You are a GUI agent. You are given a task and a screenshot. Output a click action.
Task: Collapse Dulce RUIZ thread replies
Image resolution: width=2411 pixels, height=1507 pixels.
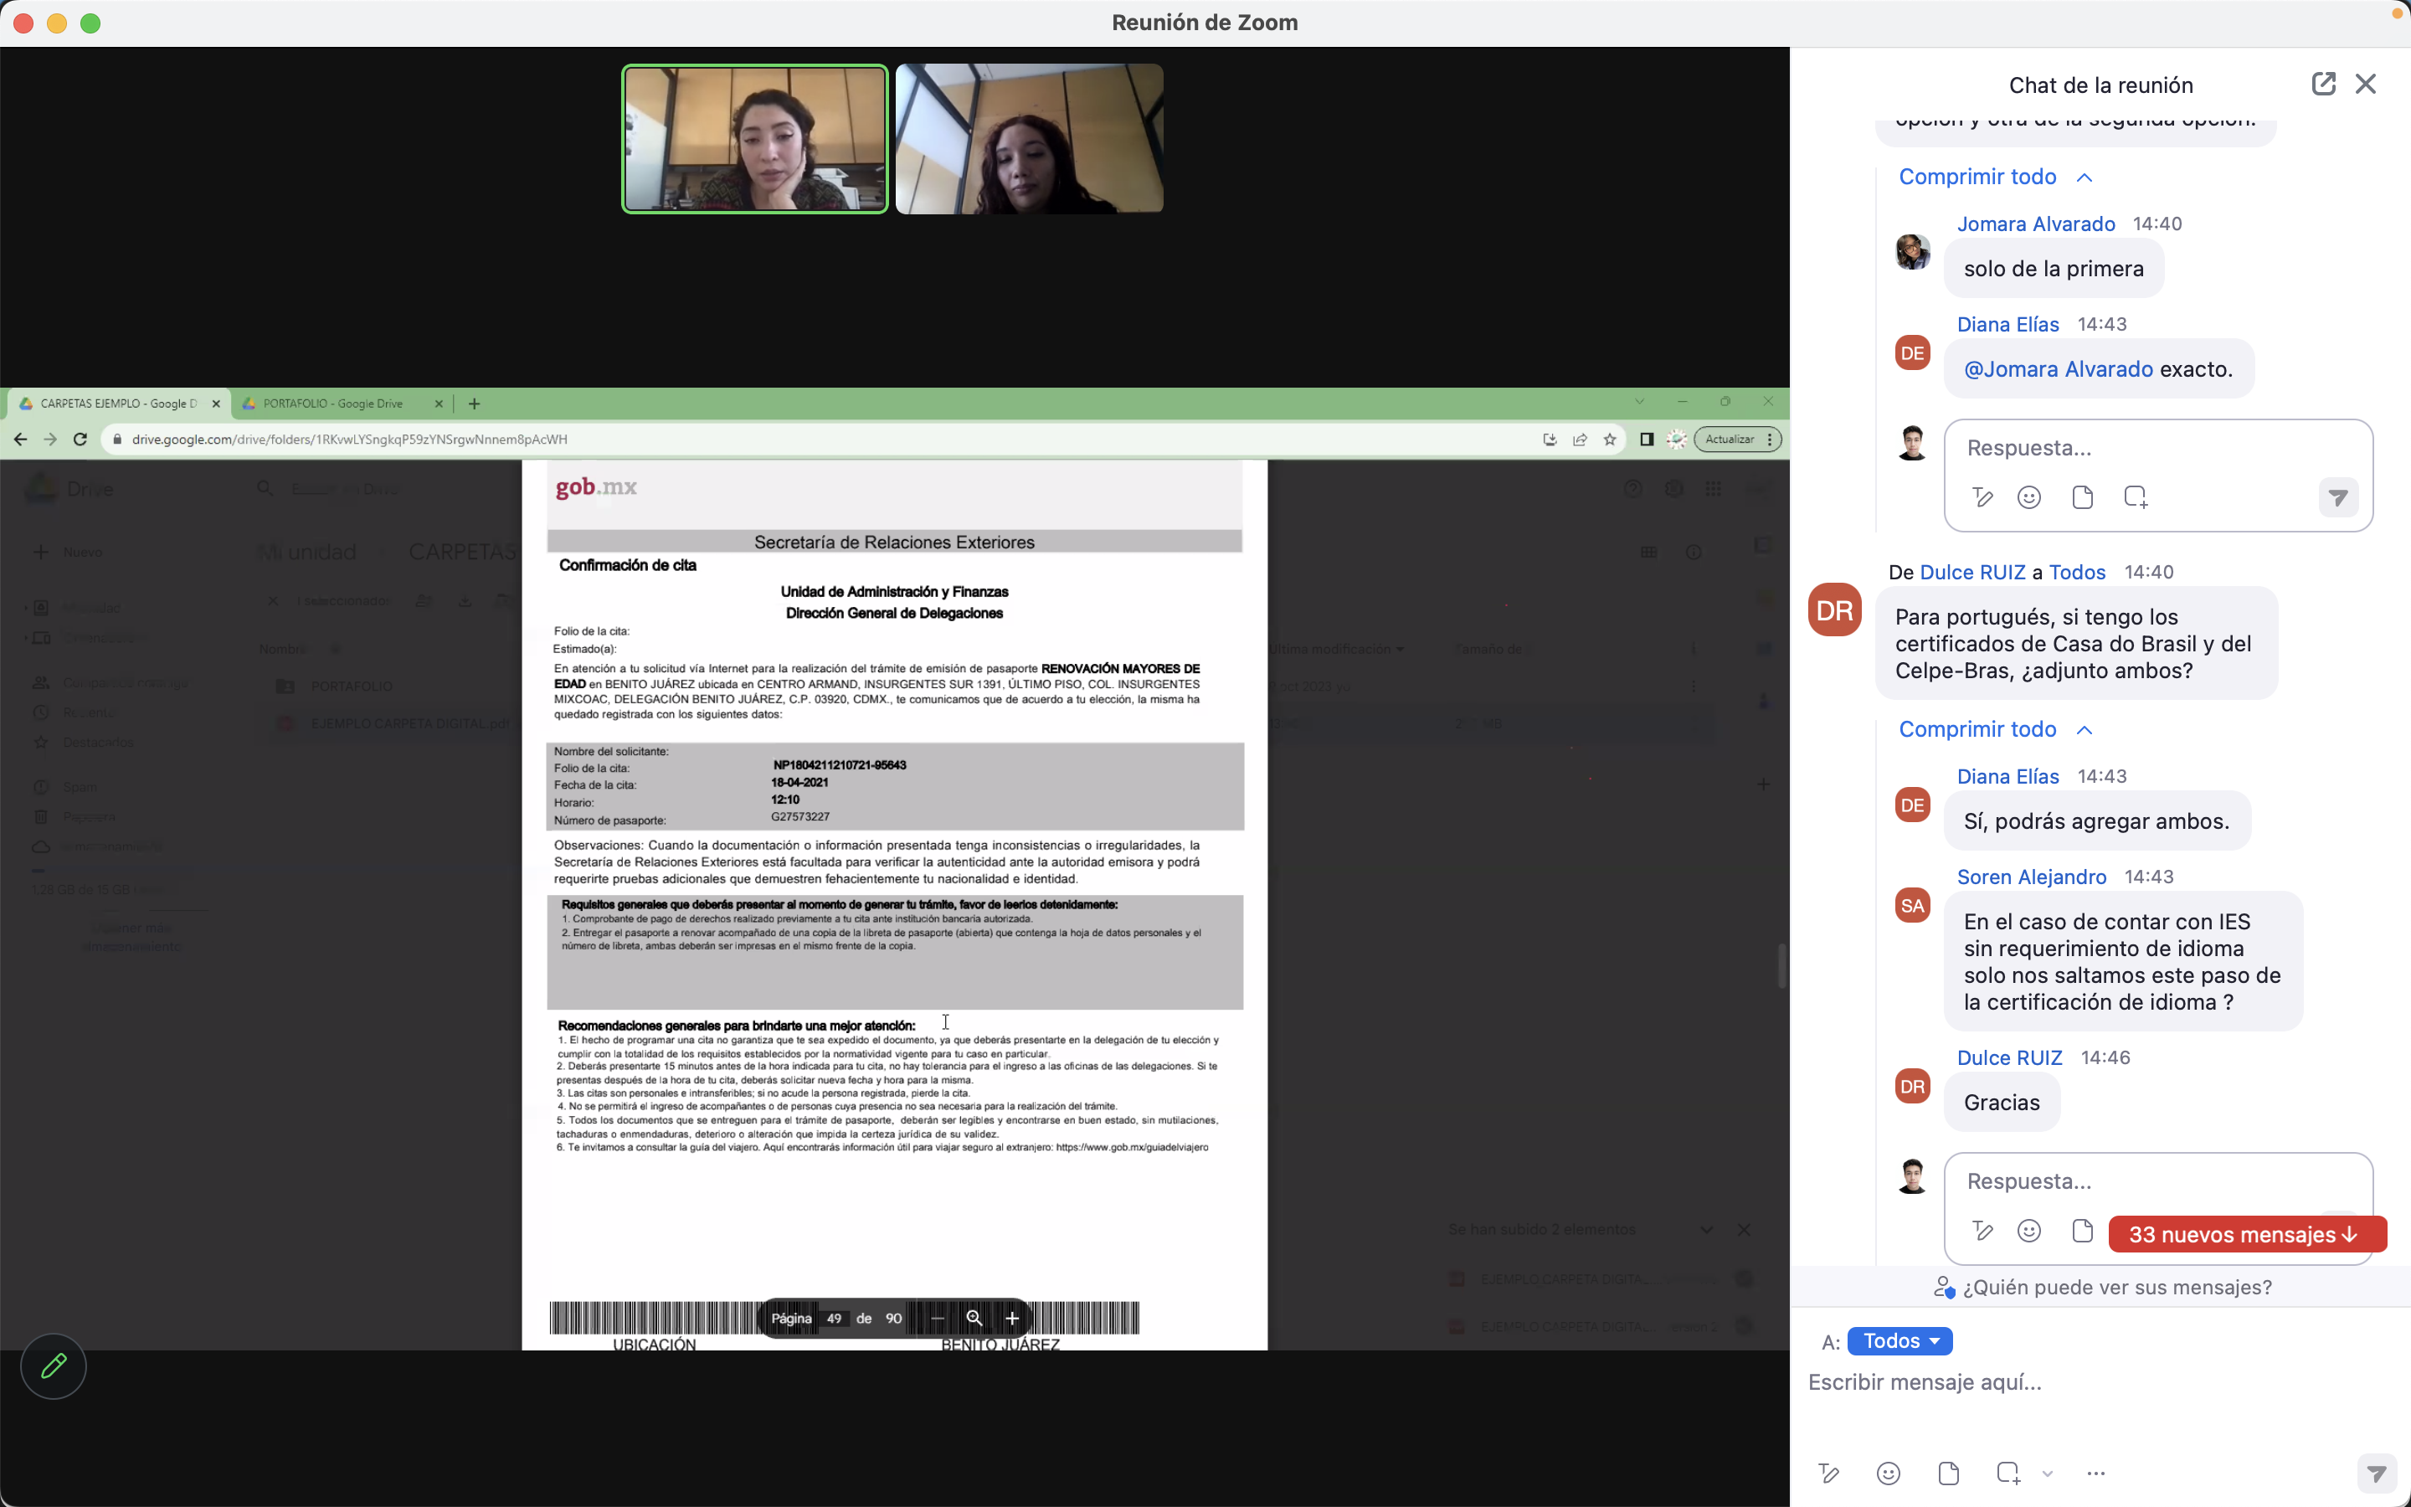point(1993,729)
